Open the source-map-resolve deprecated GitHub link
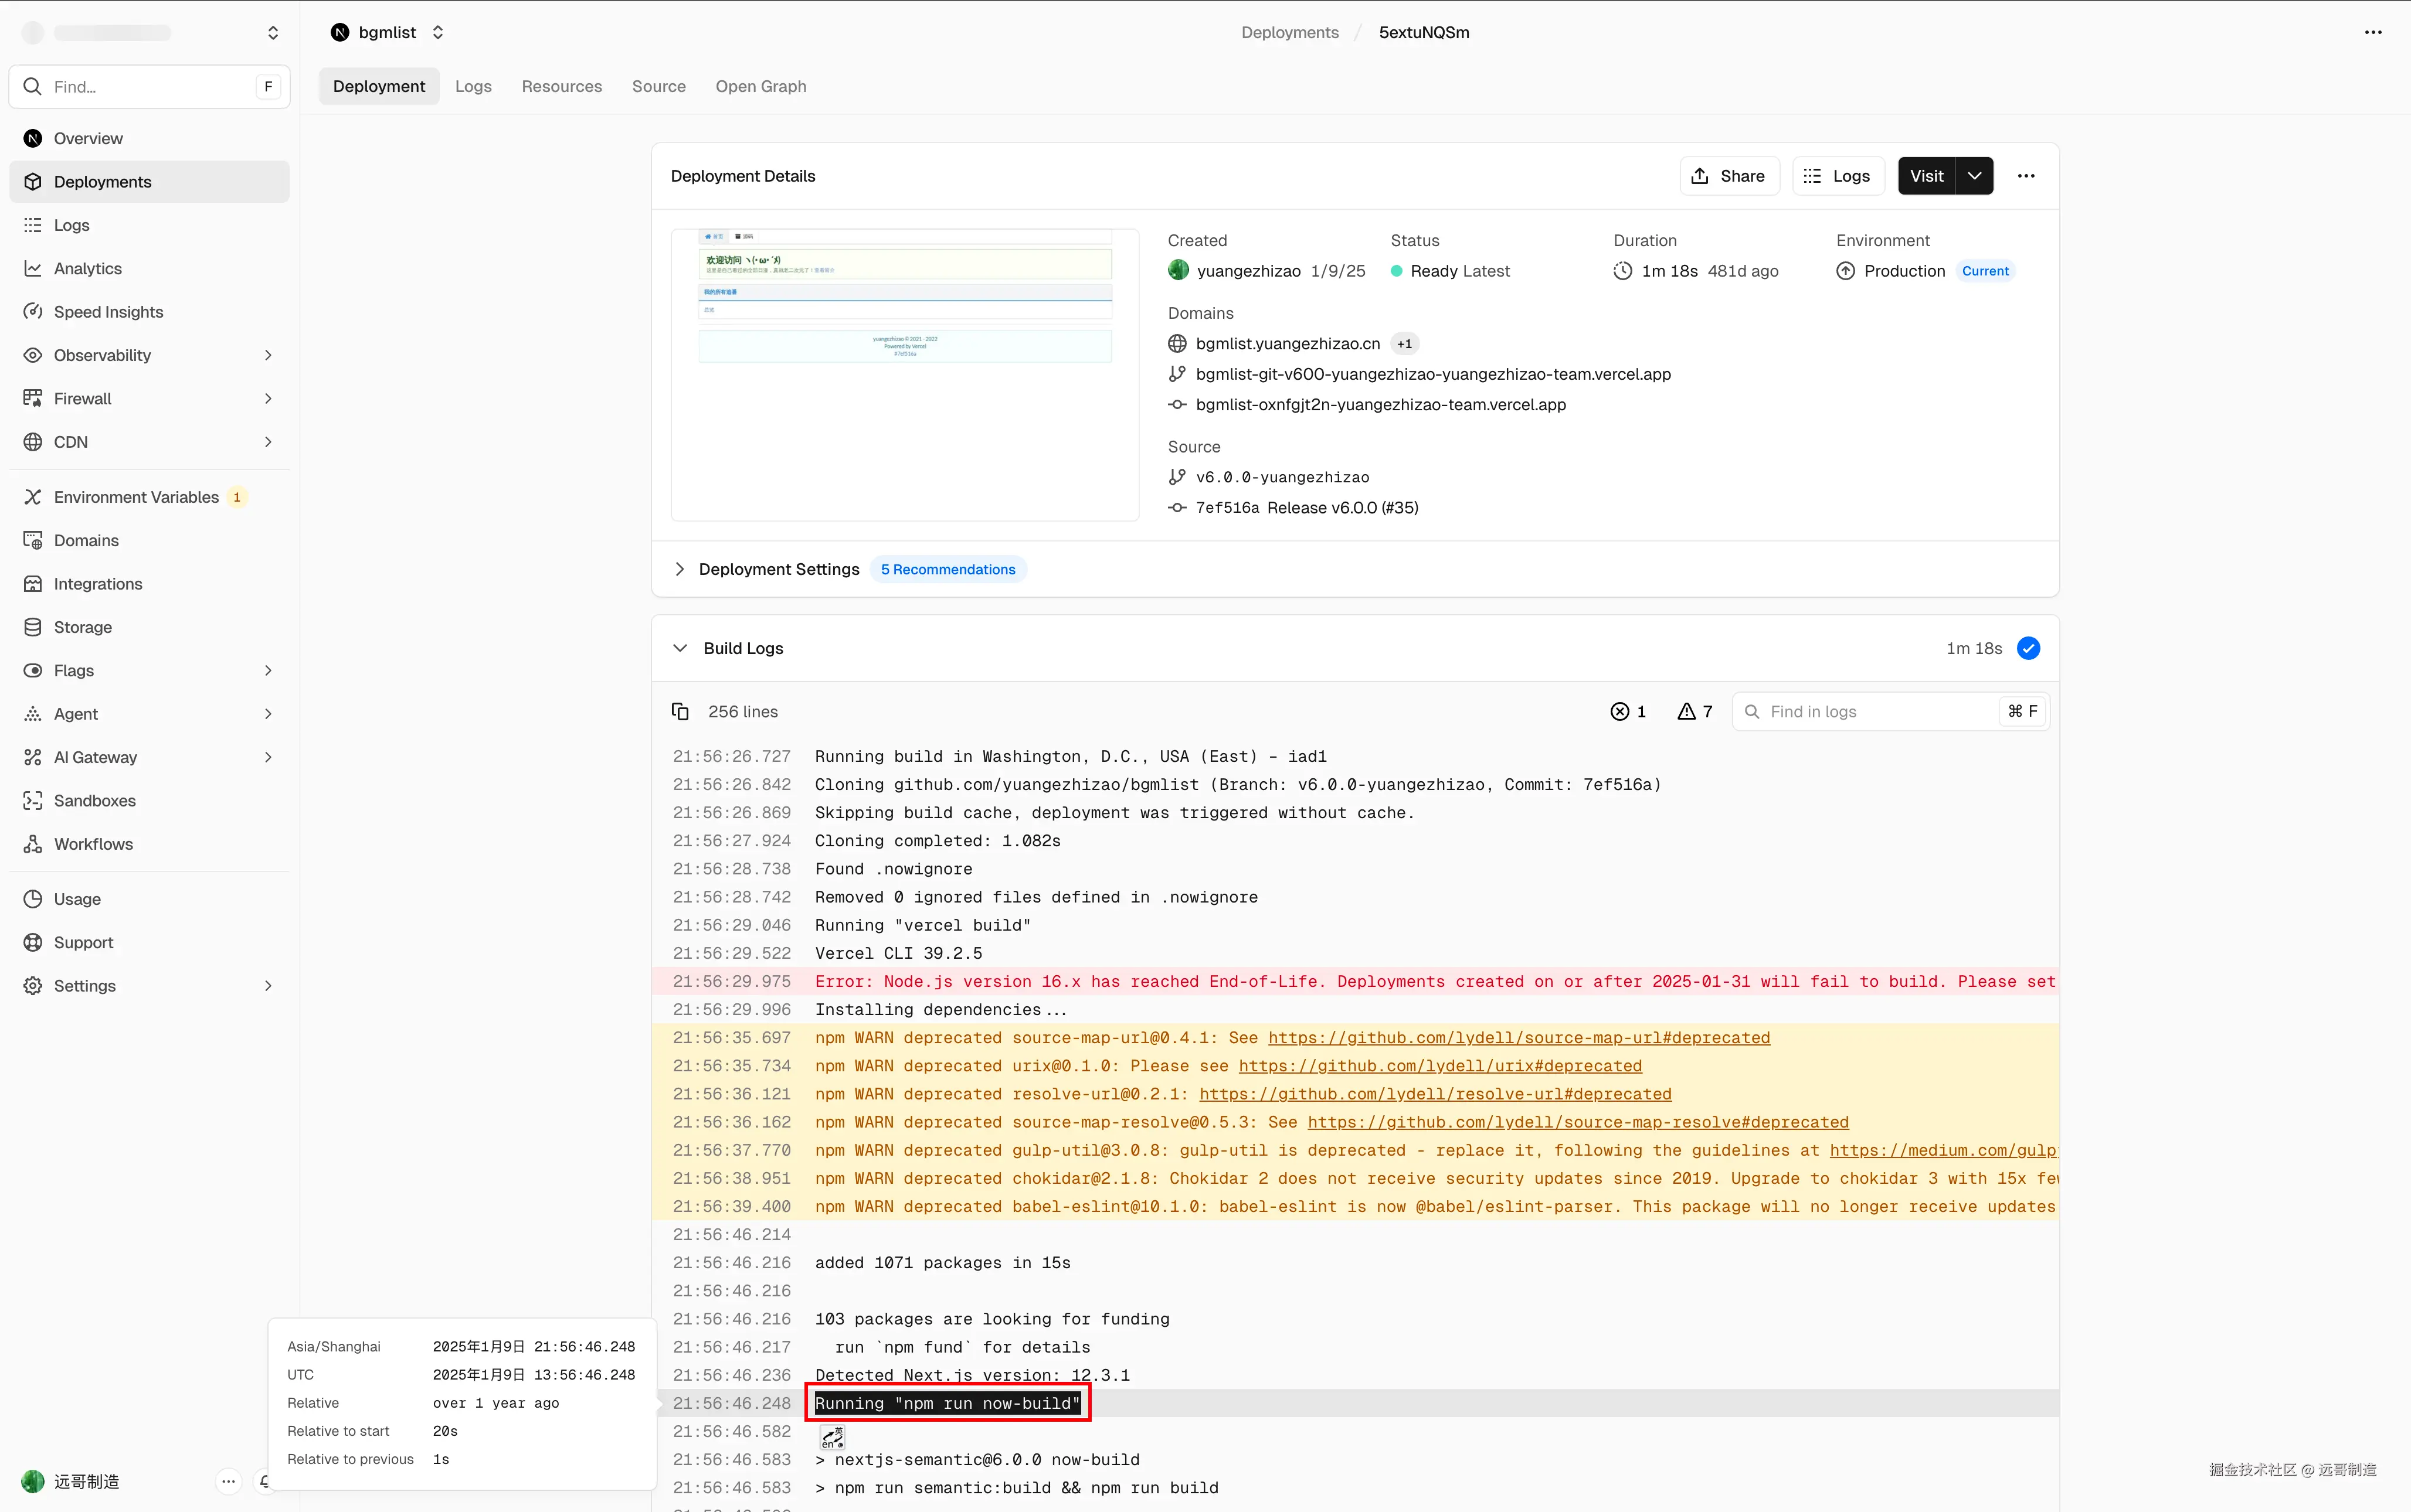This screenshot has width=2411, height=1512. click(1578, 1122)
